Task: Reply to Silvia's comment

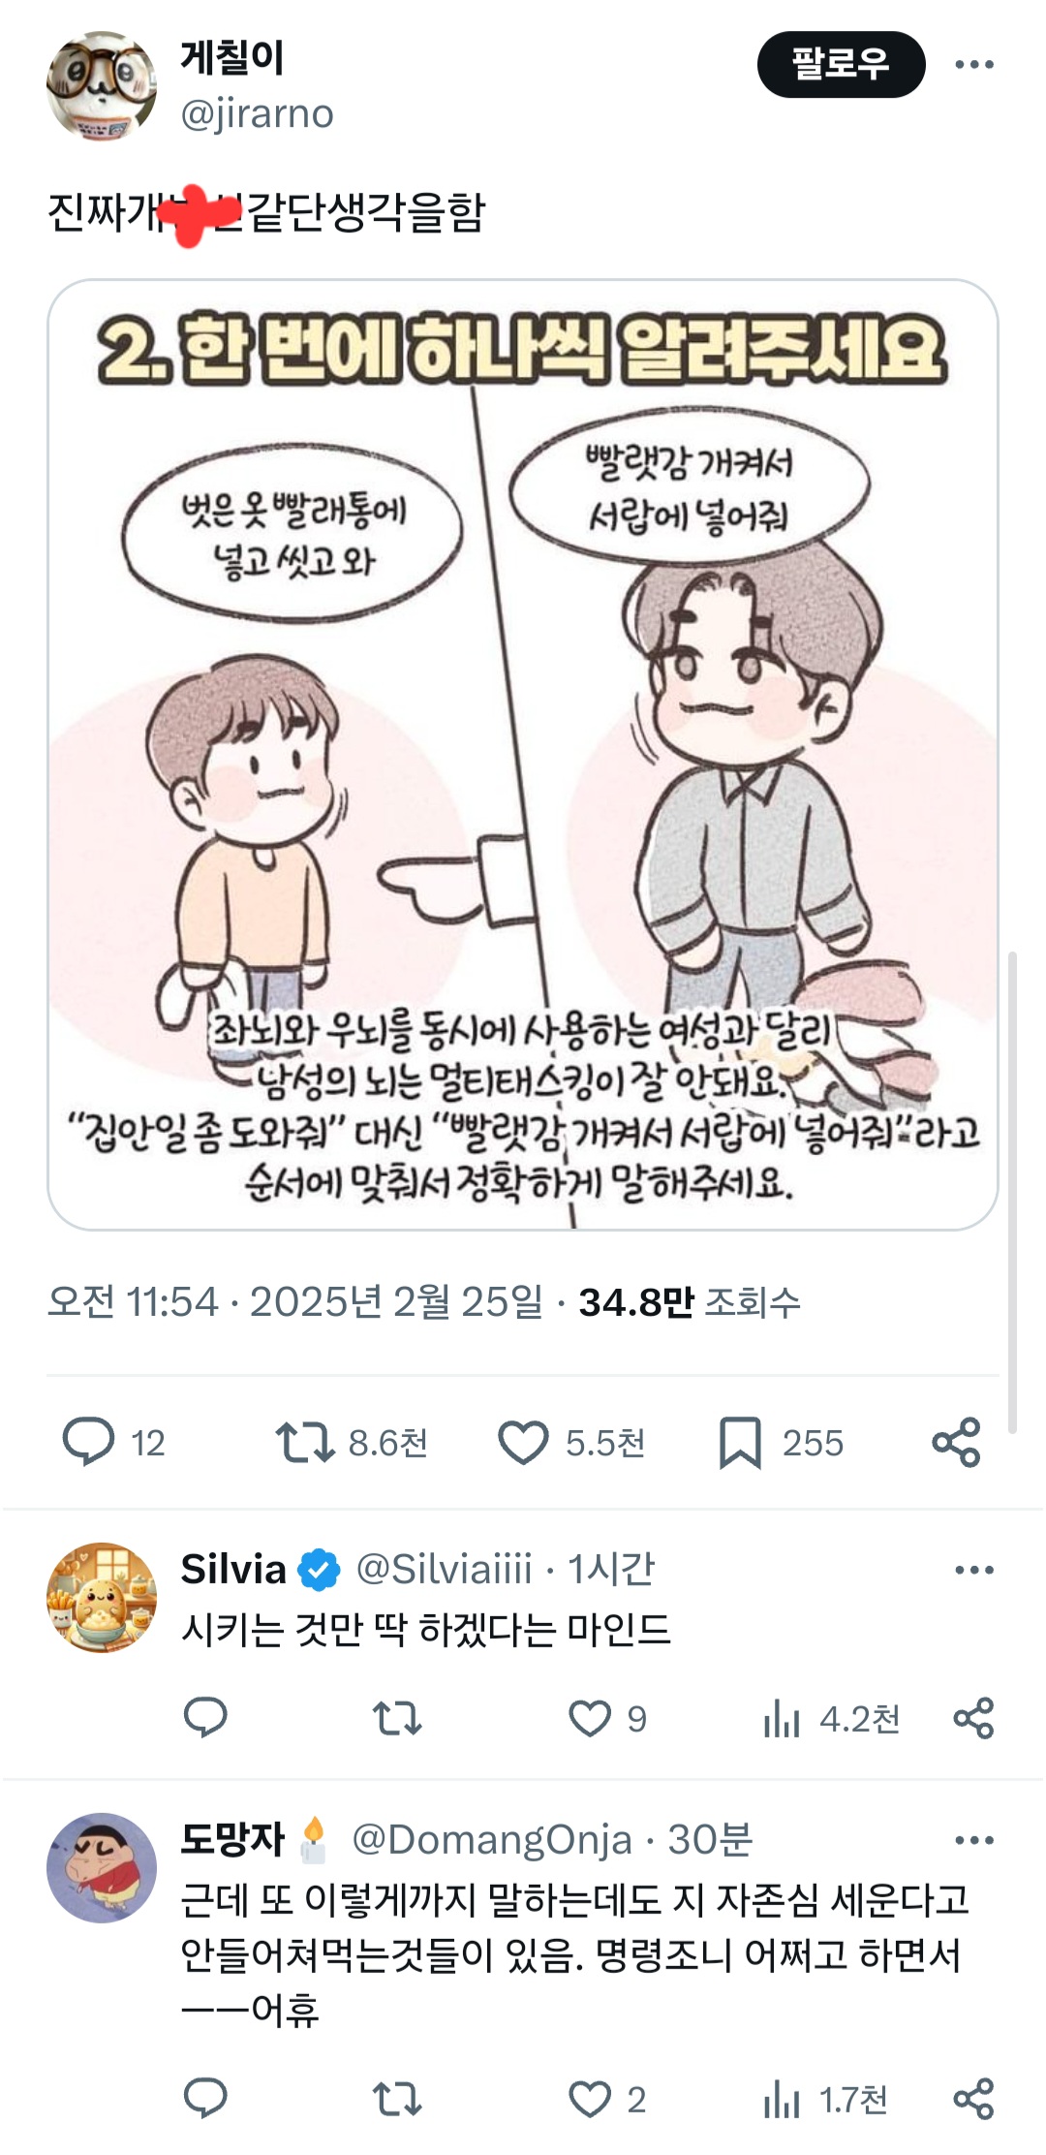Action: 205,1718
